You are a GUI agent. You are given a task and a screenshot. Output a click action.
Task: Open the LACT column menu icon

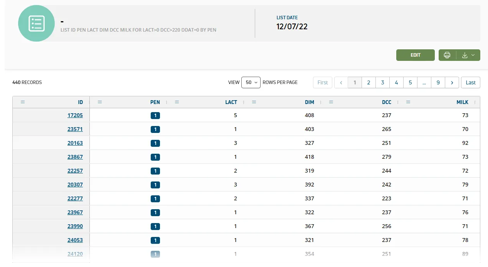pos(177,102)
